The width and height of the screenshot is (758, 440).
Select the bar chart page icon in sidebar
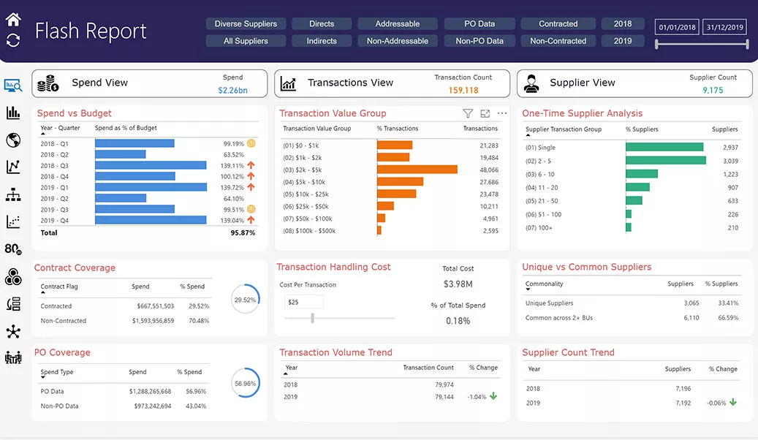pos(13,113)
